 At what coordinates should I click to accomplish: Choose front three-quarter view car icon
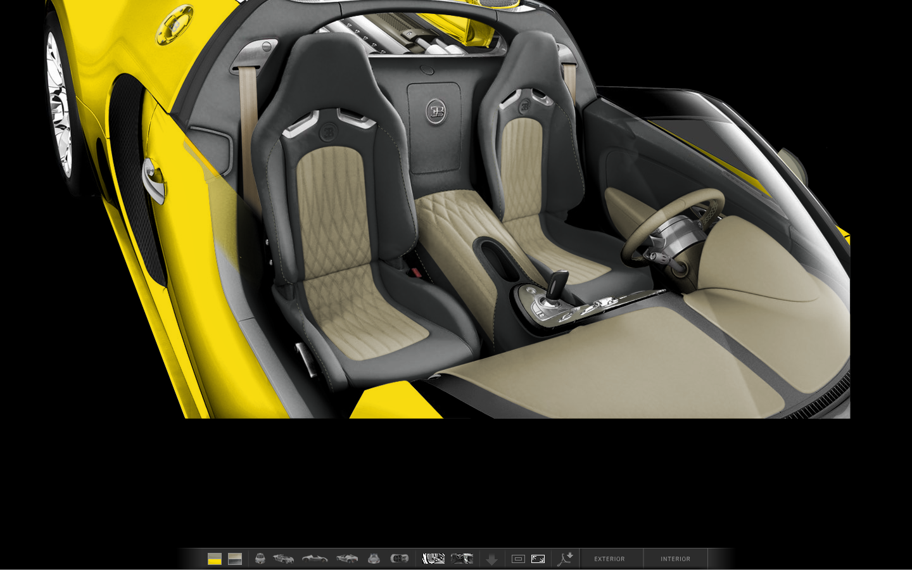point(283,559)
